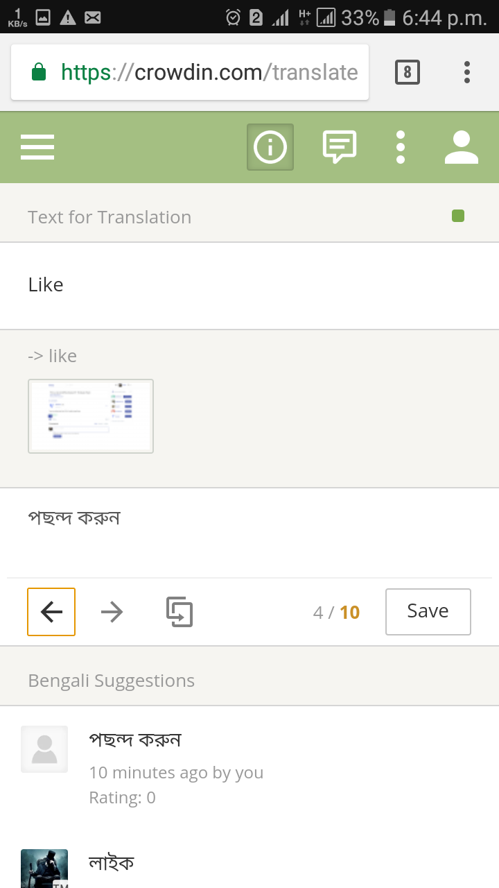499x888 pixels.
Task: Open Chrome's three-dot overflow menu
Action: 467,72
